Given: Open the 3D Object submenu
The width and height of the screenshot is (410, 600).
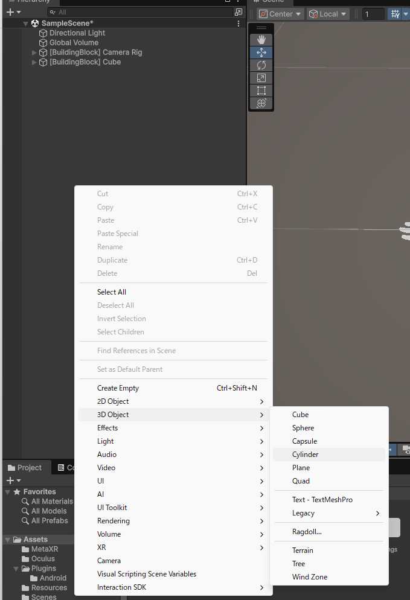Looking at the screenshot, I should coord(173,415).
